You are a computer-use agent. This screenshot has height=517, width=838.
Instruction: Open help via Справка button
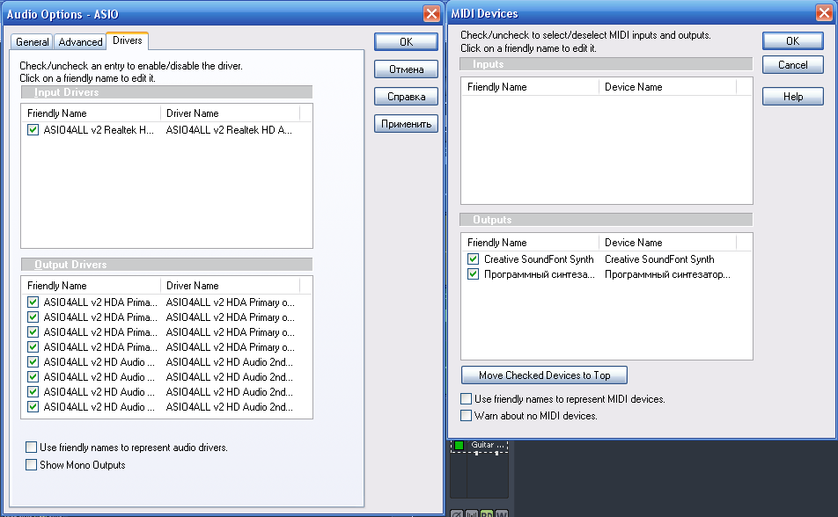[x=406, y=97]
